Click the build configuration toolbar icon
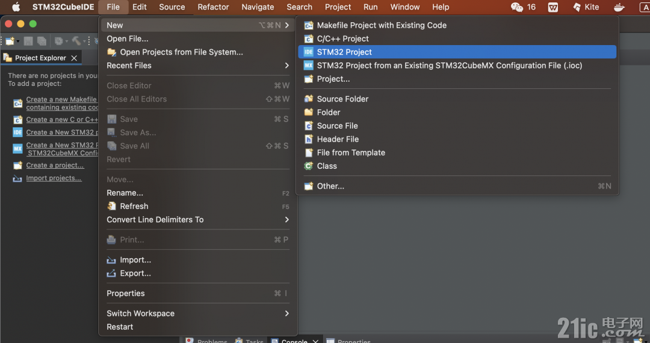Image resolution: width=650 pixels, height=343 pixels. (59, 41)
